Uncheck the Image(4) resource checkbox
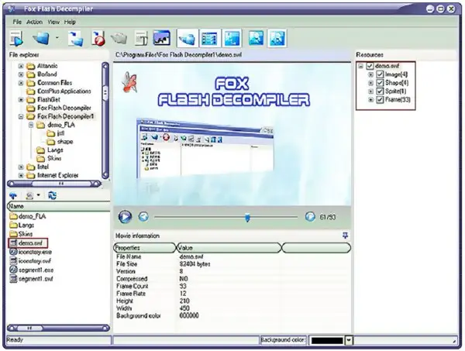 [x=380, y=74]
